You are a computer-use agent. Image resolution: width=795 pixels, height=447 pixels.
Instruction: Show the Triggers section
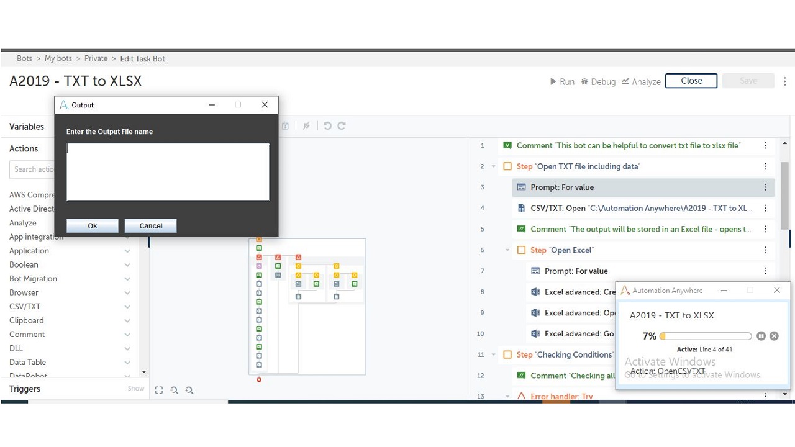[136, 389]
